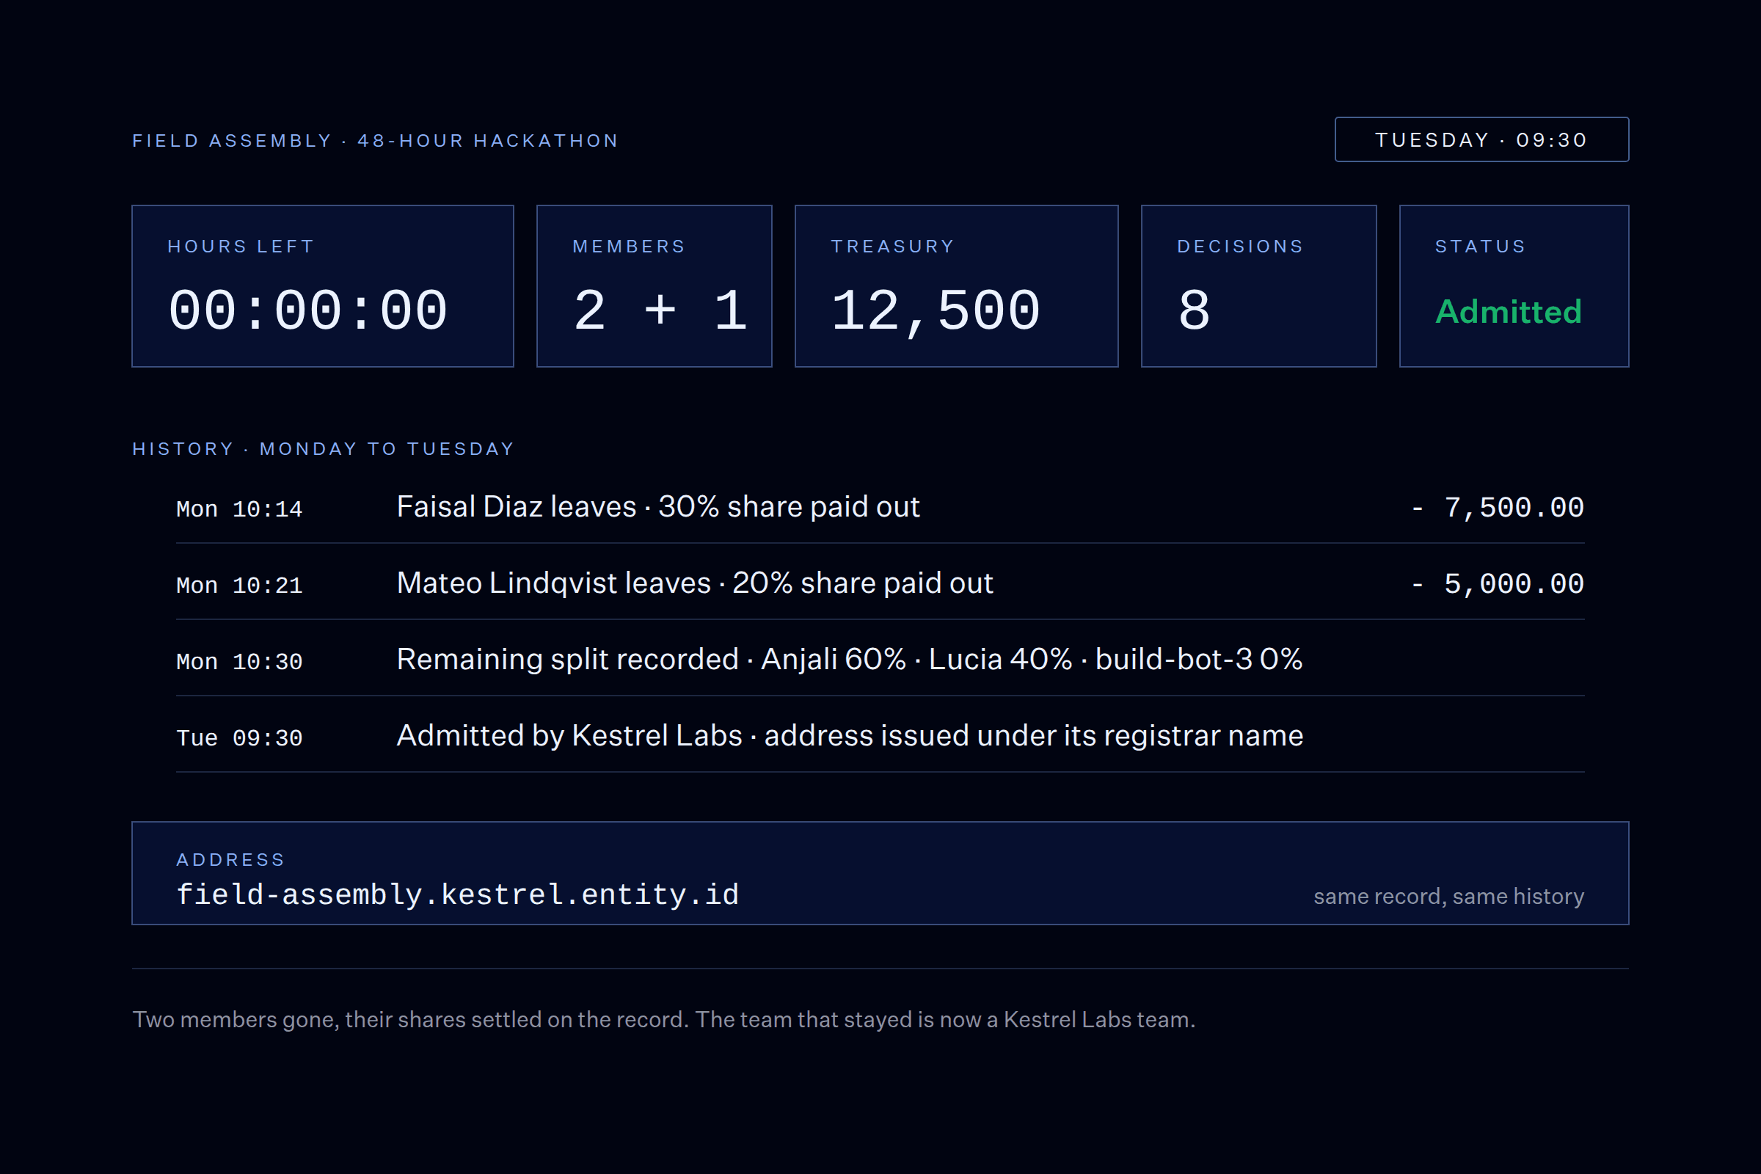Click the ADDRESS label
The height and width of the screenshot is (1174, 1761).
pyautogui.click(x=230, y=859)
